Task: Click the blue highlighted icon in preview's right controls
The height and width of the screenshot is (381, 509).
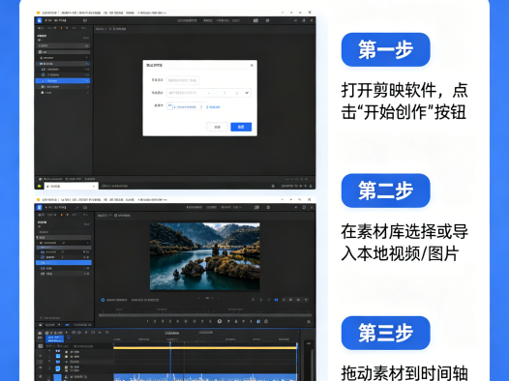Action: [276, 300]
